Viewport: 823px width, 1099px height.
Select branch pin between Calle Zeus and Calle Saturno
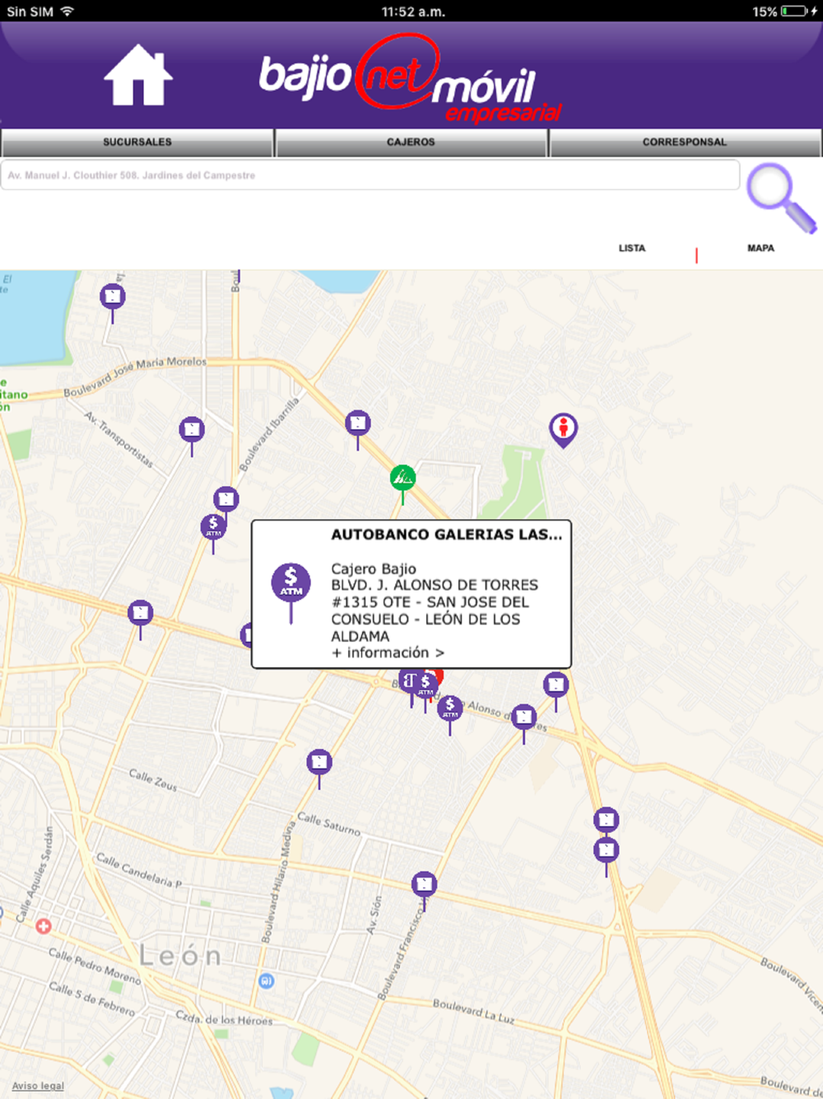point(319,762)
